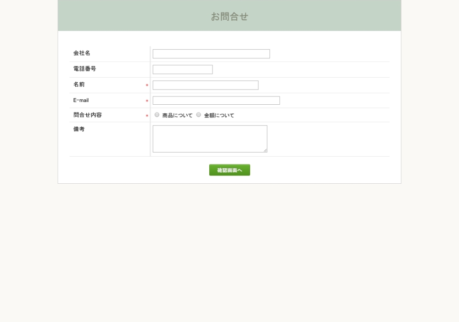Select the E-mail input field
The width and height of the screenshot is (459, 322).
tap(216, 101)
